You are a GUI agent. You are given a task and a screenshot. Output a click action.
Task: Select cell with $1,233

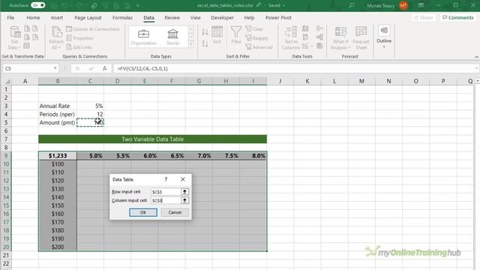pos(58,156)
